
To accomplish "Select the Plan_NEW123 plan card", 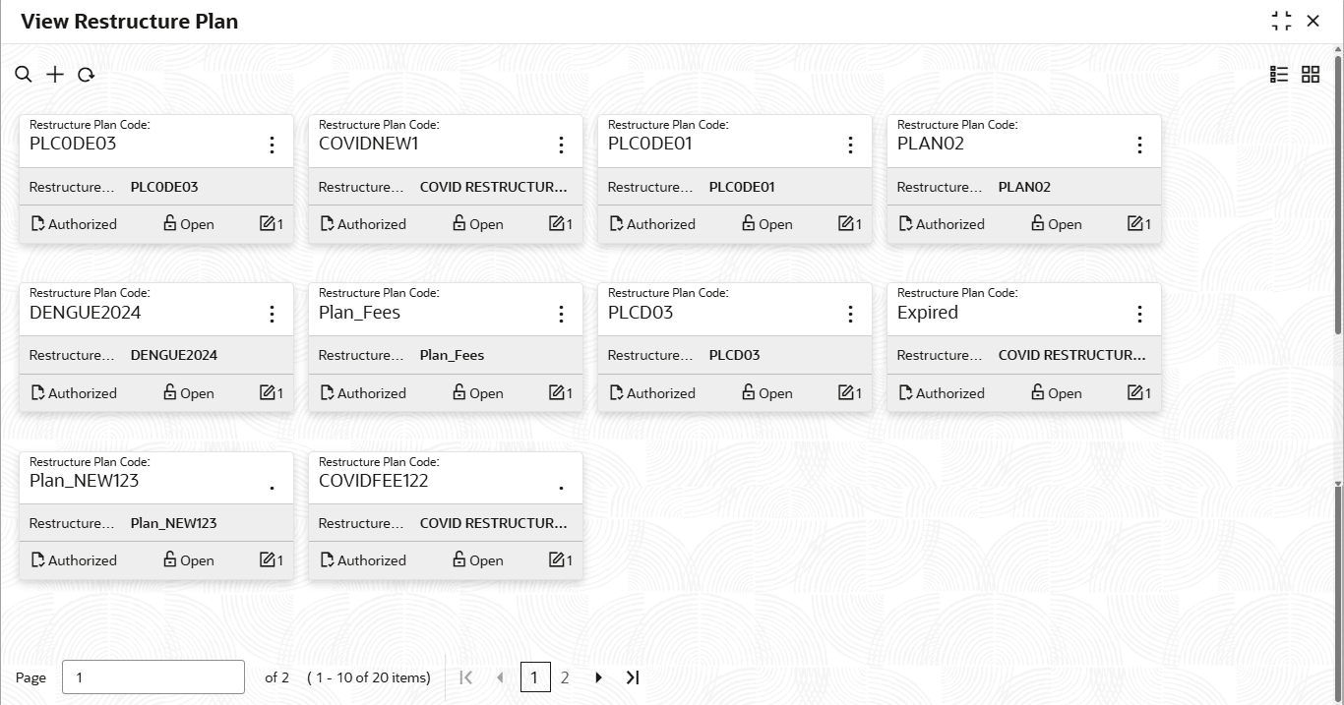I will (x=156, y=515).
